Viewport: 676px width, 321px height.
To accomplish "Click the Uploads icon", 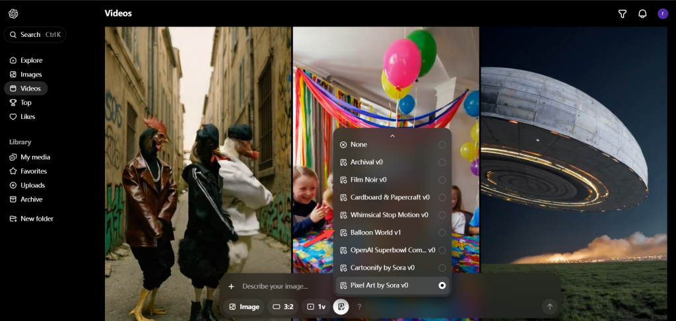I will tap(13, 185).
